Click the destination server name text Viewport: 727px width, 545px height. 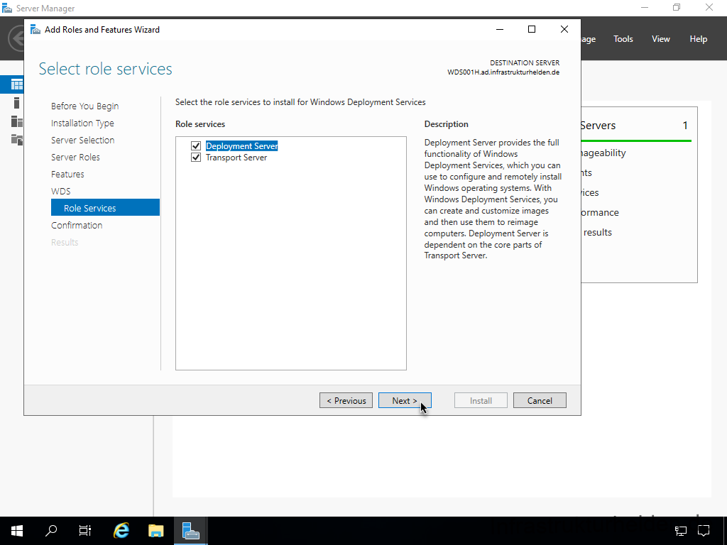click(x=503, y=72)
